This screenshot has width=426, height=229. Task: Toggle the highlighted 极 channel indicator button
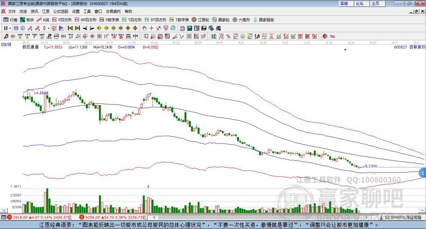point(54,28)
